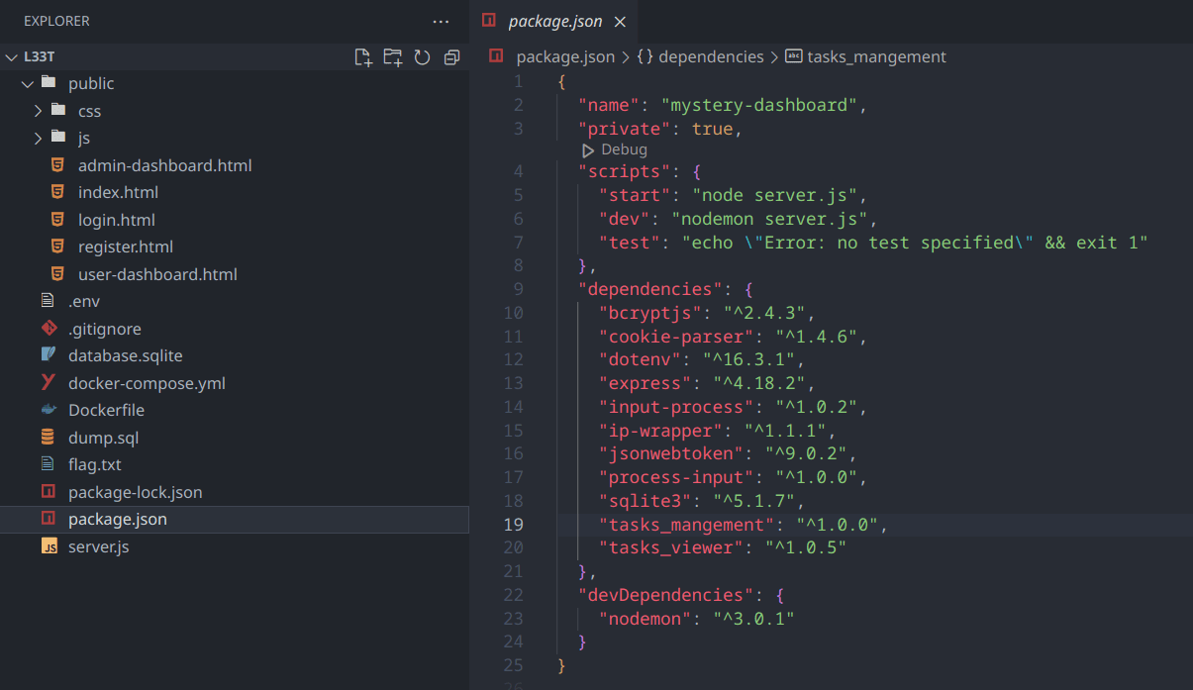Open the Explorer more actions ellipsis menu
The height and width of the screenshot is (690, 1193).
tap(441, 21)
